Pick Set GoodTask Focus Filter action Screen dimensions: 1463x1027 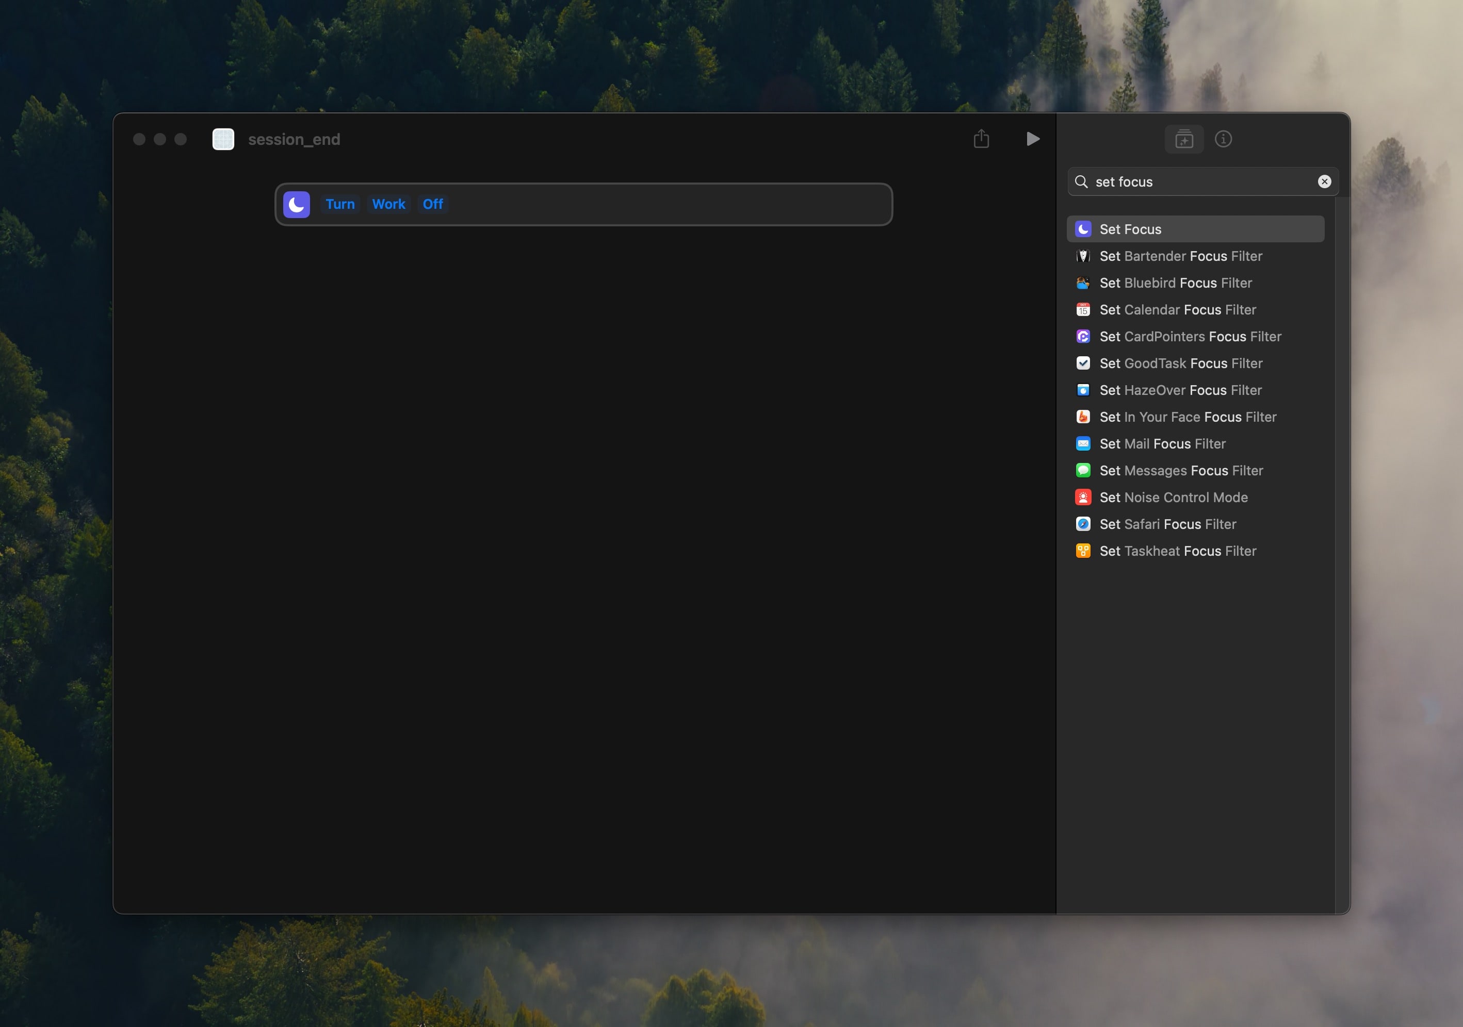1180,363
